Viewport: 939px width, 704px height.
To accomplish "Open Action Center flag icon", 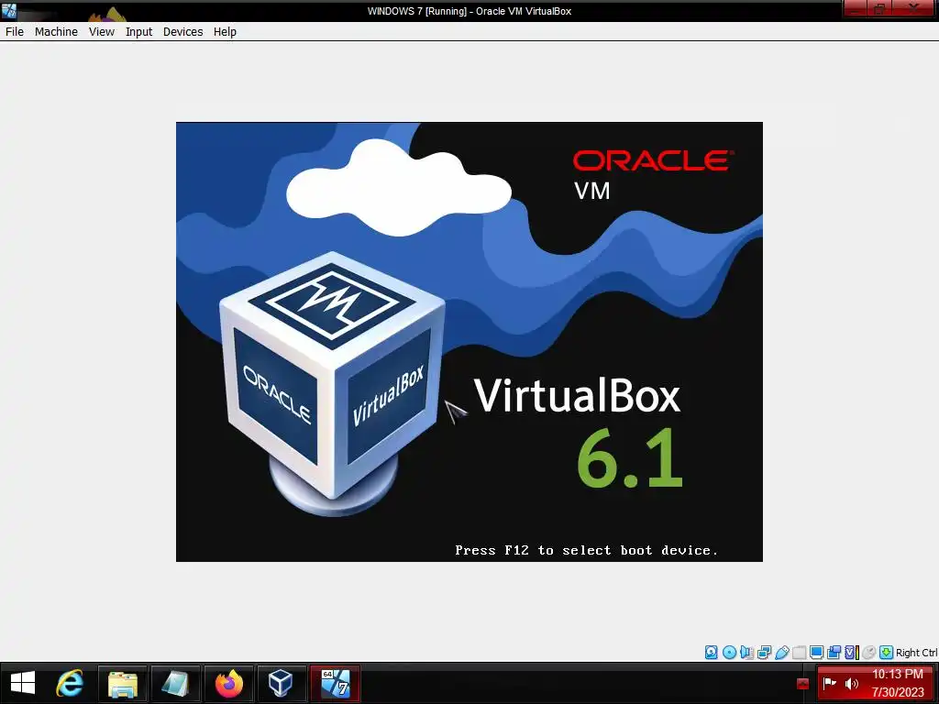I will (829, 683).
